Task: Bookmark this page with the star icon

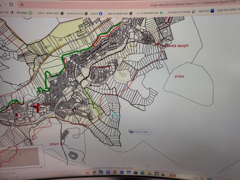Action: pos(22,5)
